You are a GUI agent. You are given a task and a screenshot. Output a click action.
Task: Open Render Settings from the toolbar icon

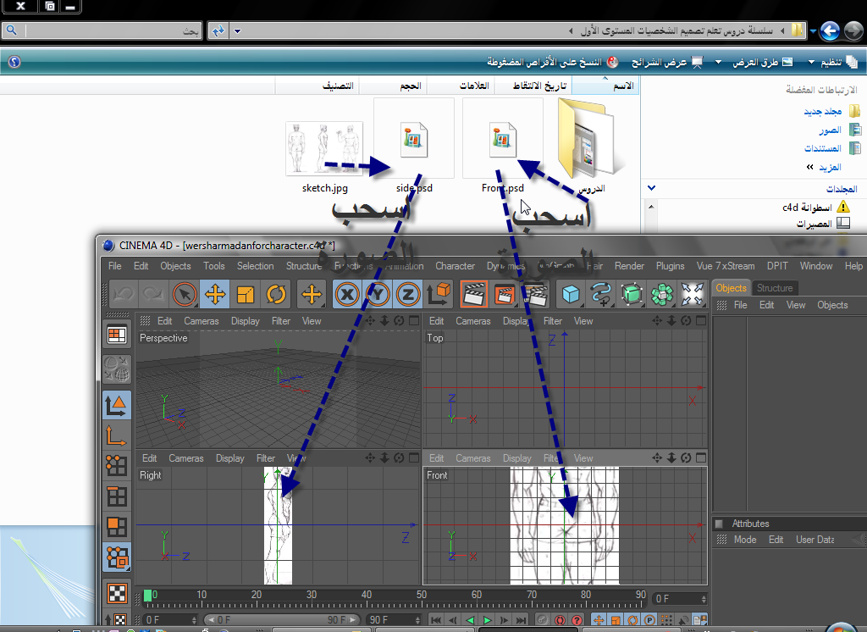(x=535, y=294)
